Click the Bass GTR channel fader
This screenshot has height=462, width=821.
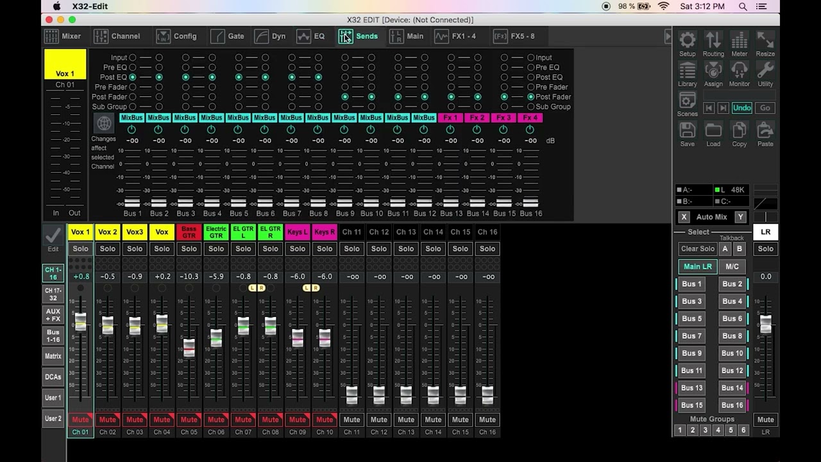coord(189,347)
